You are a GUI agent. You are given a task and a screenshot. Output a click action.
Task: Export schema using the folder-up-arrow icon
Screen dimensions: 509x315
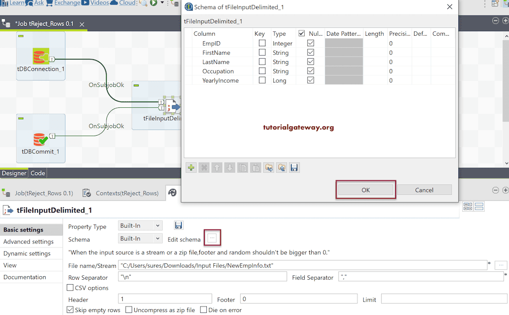coord(281,167)
